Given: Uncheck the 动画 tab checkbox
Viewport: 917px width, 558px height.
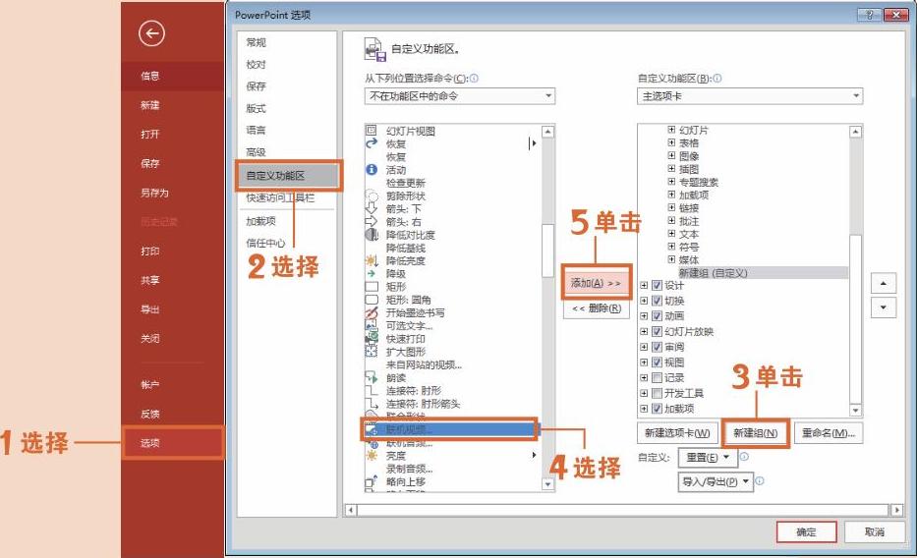Looking at the screenshot, I should (657, 315).
